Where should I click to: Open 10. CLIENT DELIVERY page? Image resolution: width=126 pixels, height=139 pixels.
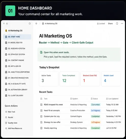(16, 95)
